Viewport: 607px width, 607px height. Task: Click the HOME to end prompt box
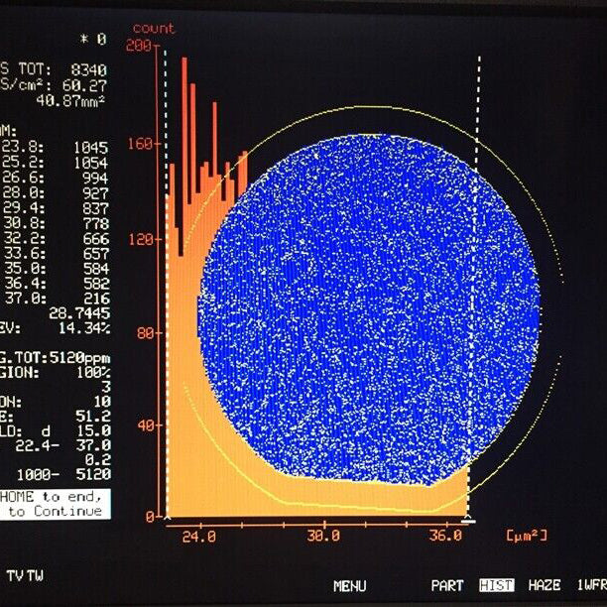point(56,504)
